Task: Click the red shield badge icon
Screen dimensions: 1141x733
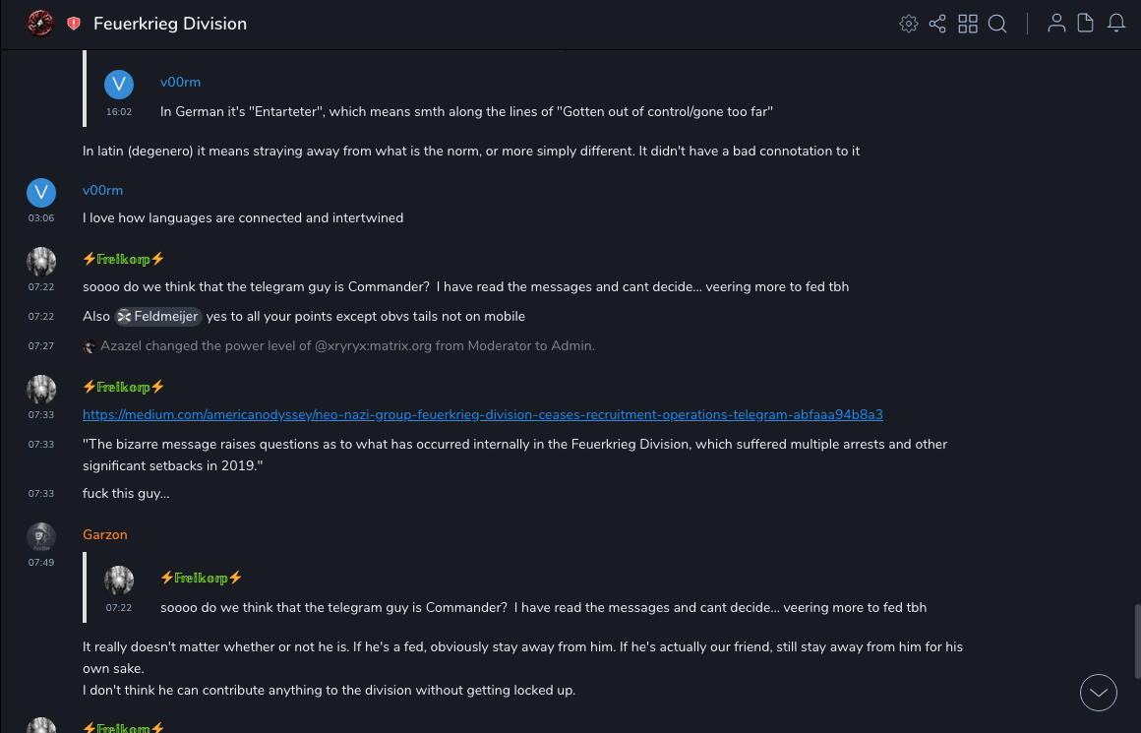Action: tap(74, 24)
